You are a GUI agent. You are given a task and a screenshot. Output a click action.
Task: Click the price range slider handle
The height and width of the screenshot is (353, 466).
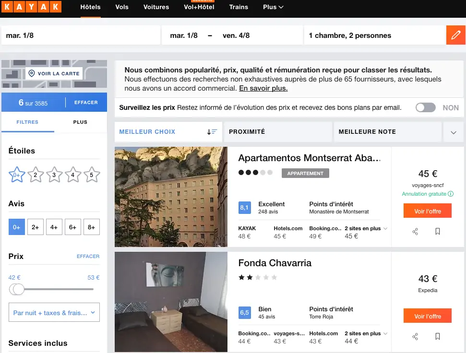[x=18, y=289]
